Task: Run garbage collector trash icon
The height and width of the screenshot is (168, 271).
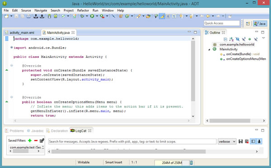Action: click(191, 163)
